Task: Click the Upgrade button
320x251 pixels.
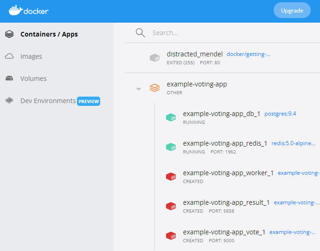Action: 292,10
